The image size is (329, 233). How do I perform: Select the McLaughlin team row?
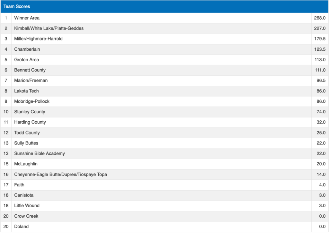click(x=26, y=164)
